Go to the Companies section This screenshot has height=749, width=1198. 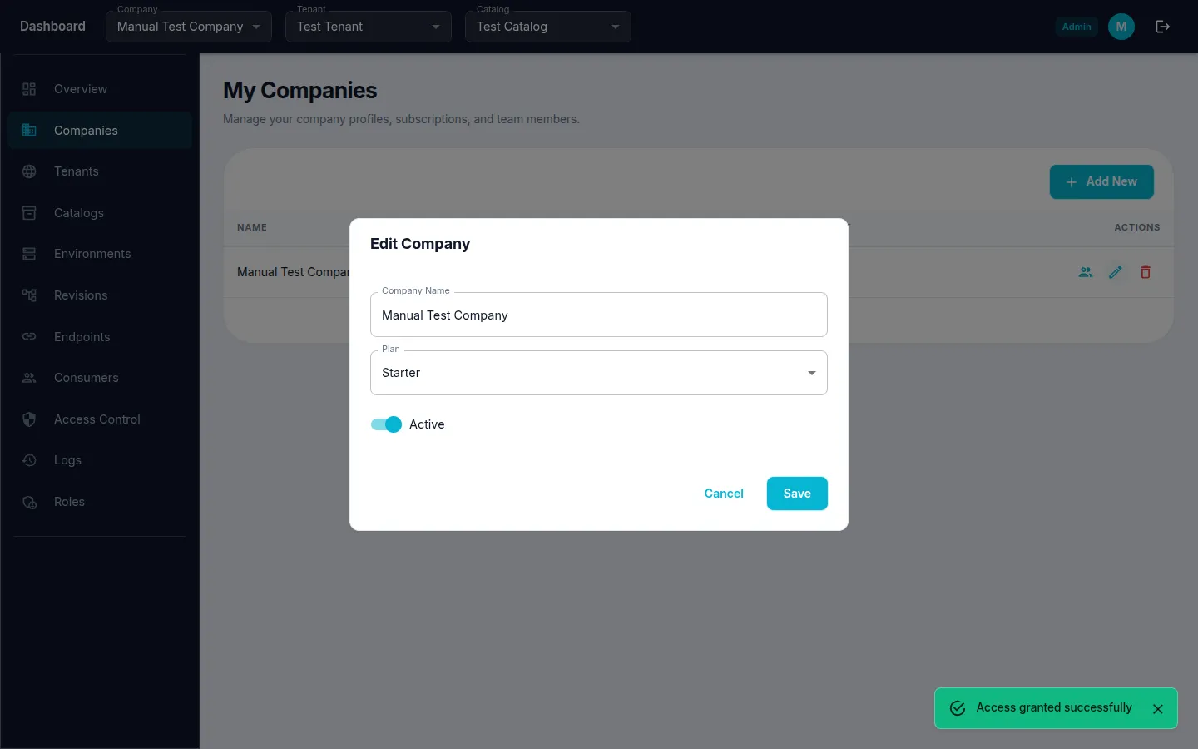tap(86, 130)
